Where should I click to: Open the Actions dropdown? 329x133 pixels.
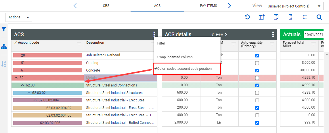[x=19, y=17]
